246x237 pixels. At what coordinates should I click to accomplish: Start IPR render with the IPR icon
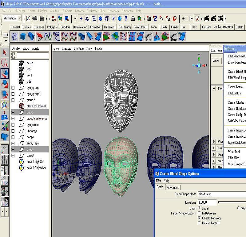213,19
